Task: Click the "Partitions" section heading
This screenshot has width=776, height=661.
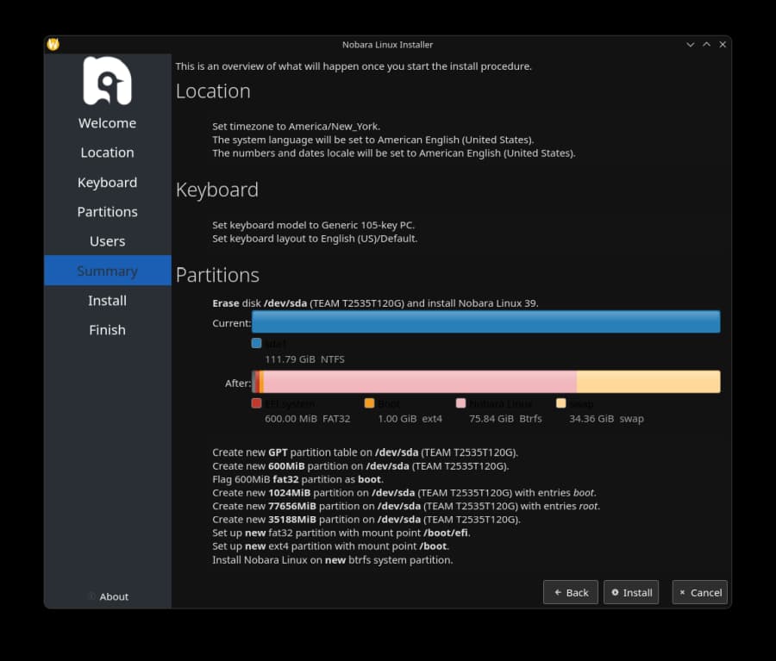Action: 218,275
